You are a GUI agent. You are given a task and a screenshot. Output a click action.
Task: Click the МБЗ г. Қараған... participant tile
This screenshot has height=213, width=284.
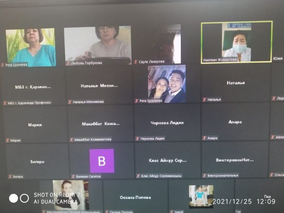[33, 87]
